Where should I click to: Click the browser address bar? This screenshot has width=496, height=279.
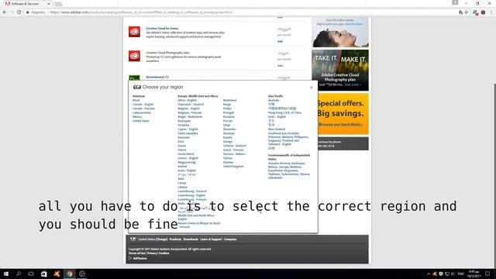point(240,12)
